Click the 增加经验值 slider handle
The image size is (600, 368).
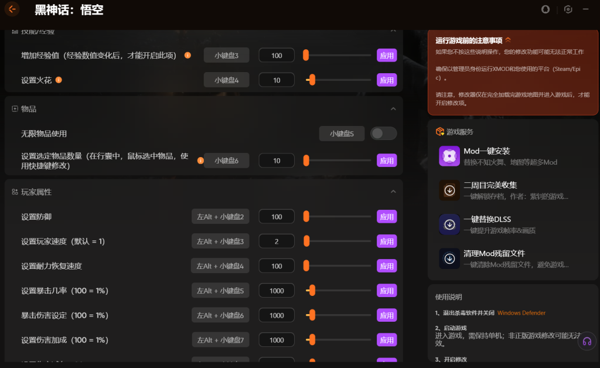click(x=306, y=55)
